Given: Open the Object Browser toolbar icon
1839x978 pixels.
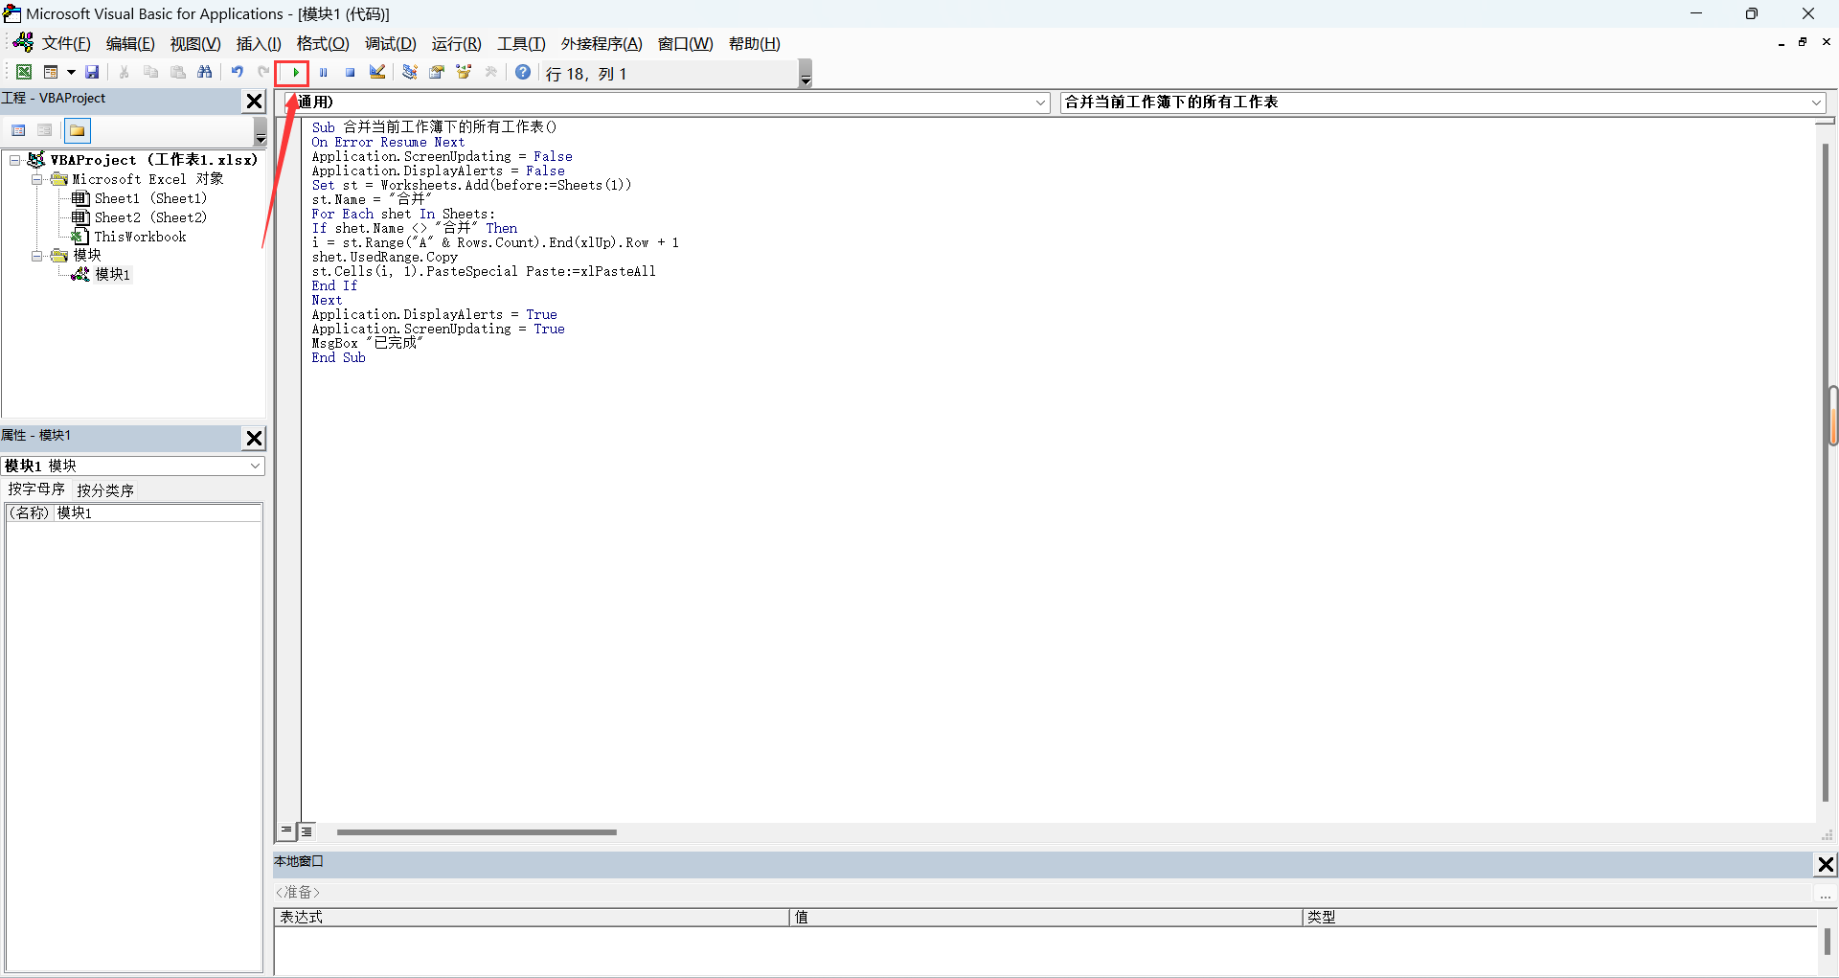Looking at the screenshot, I should click(464, 73).
